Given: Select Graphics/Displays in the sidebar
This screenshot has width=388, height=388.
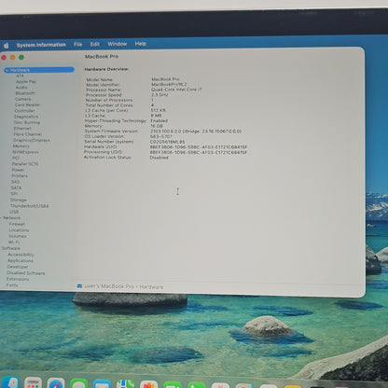Looking at the screenshot, I should [x=32, y=140].
